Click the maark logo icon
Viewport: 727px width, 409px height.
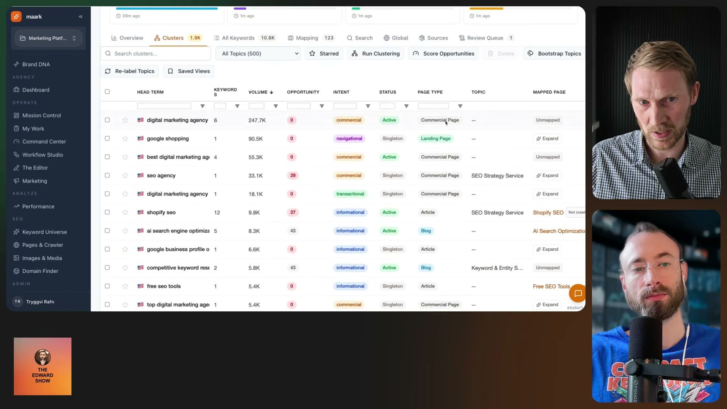[x=16, y=16]
